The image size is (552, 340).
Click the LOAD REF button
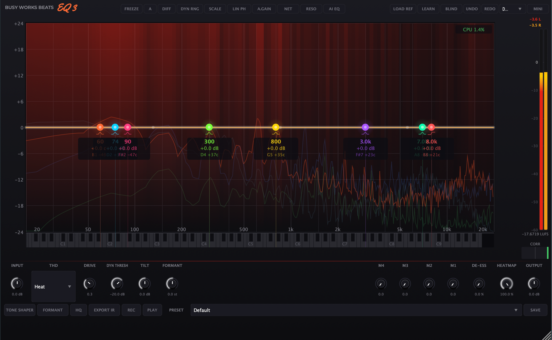point(403,9)
